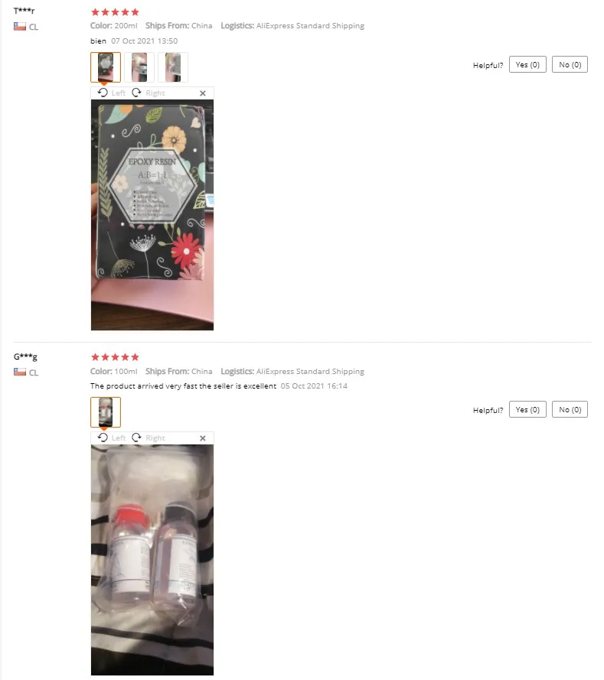Select the thumbnail in G***g's review

click(x=106, y=412)
